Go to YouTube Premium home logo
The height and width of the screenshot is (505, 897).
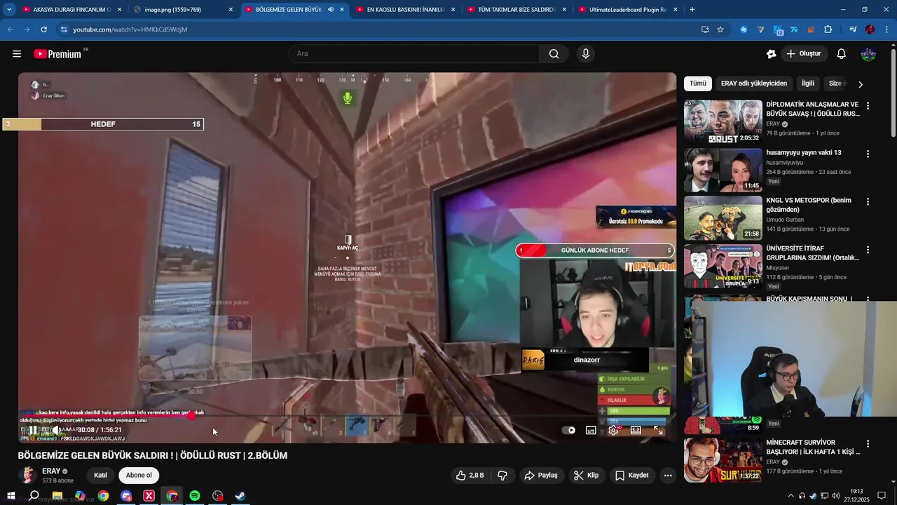tap(57, 54)
